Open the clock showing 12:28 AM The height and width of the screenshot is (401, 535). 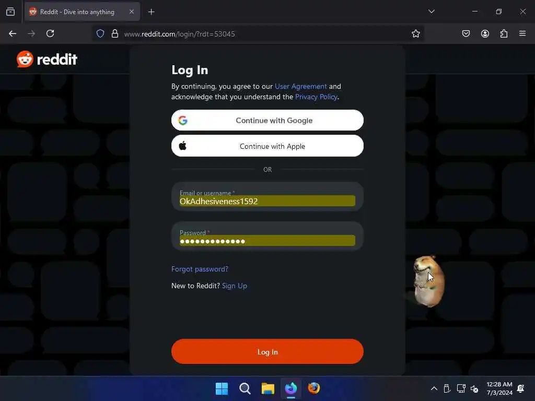[x=499, y=388]
